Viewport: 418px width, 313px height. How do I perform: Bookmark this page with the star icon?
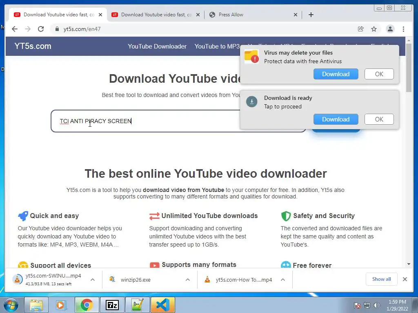click(x=374, y=29)
